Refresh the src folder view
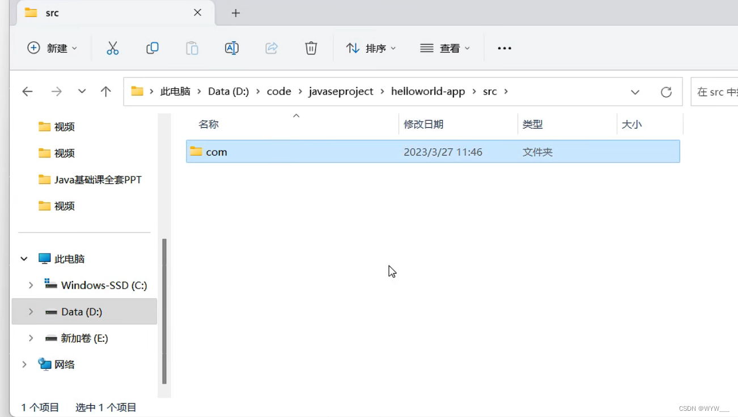The image size is (738, 417). 666,92
